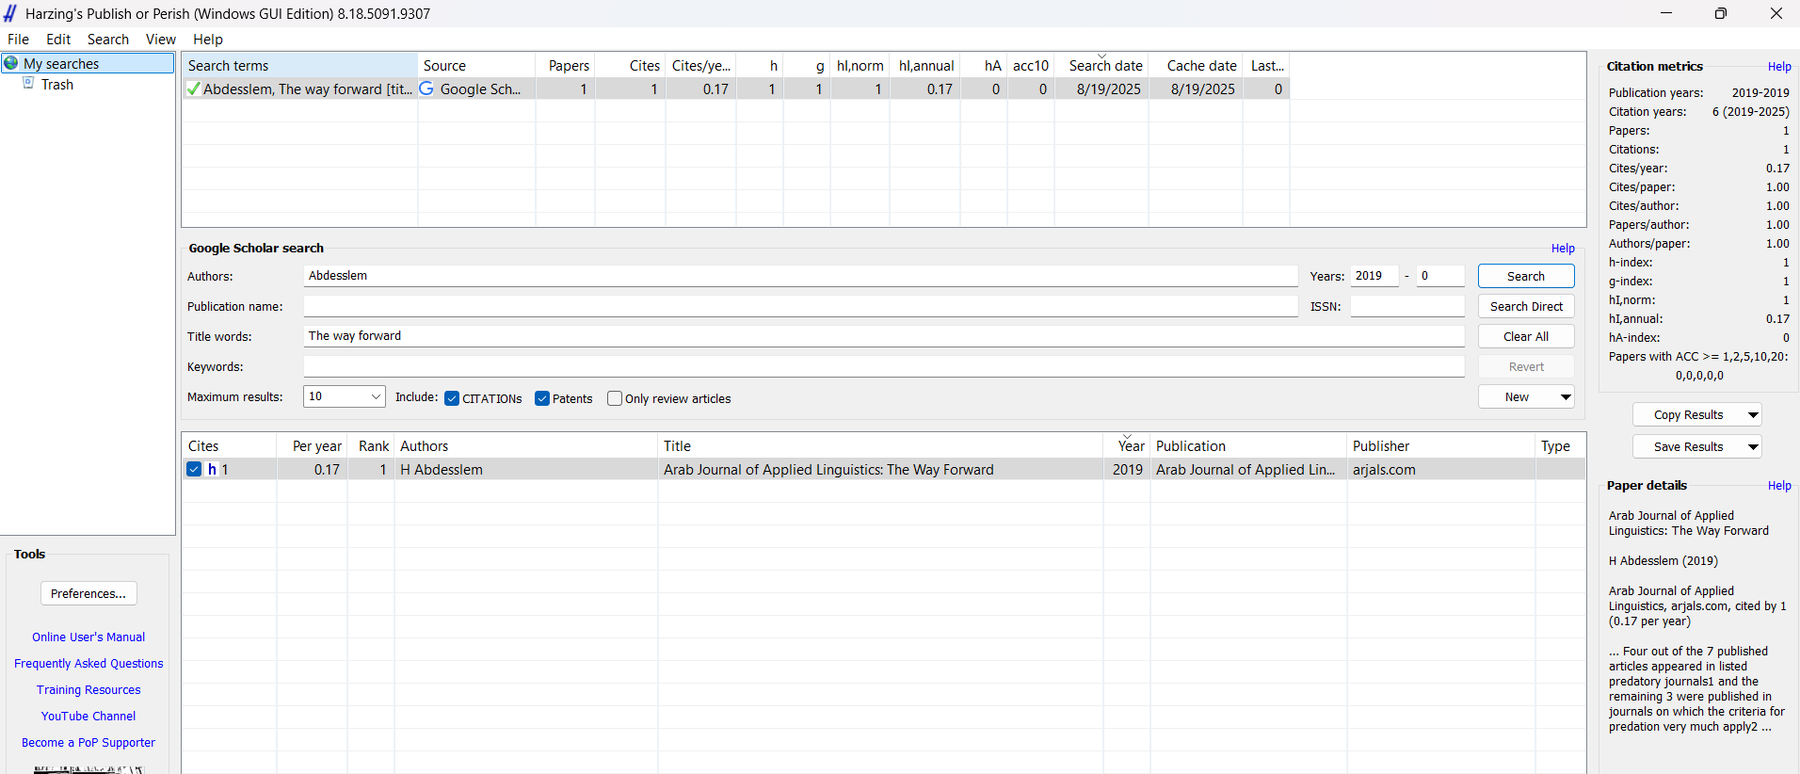Sort searches by Papers column header
Screen dimensions: 1800x774
(566, 65)
